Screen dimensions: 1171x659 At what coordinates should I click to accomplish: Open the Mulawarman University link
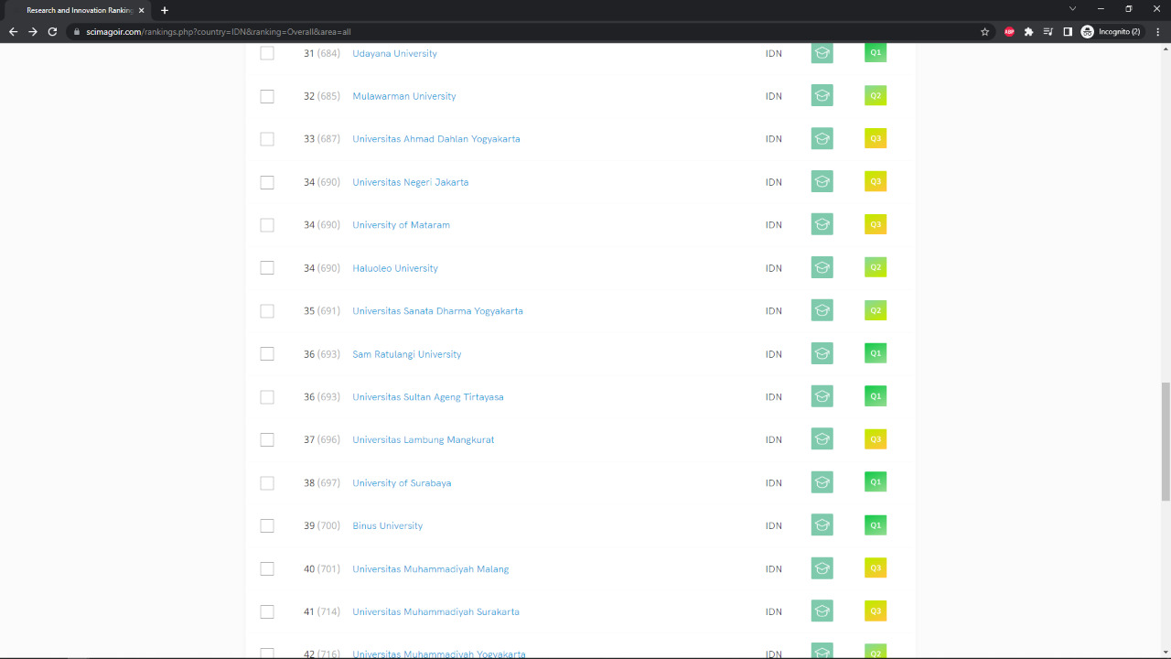click(x=404, y=96)
